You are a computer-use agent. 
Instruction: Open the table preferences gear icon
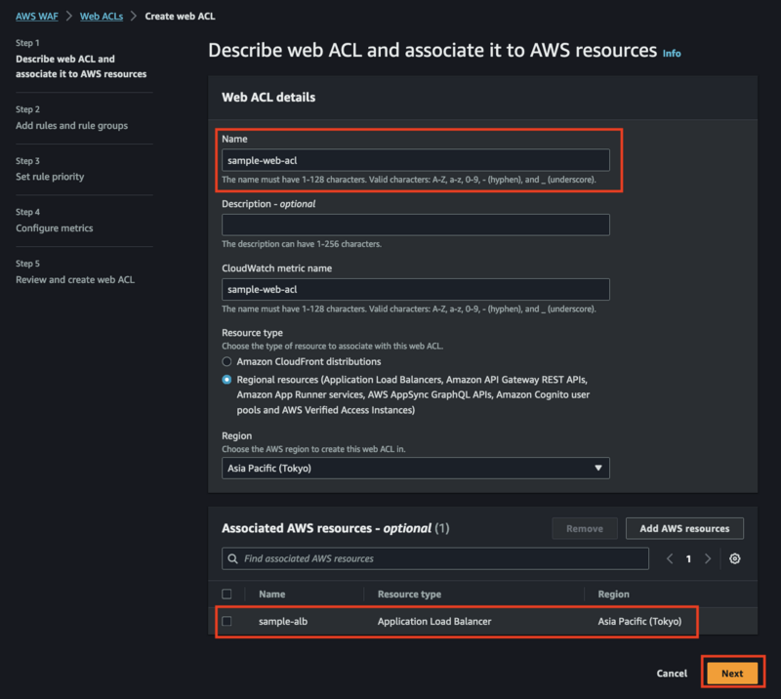coord(735,558)
